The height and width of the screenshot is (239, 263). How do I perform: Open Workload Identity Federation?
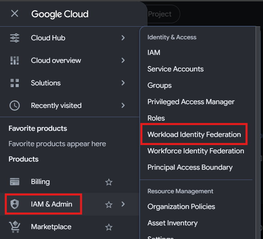[x=194, y=135]
